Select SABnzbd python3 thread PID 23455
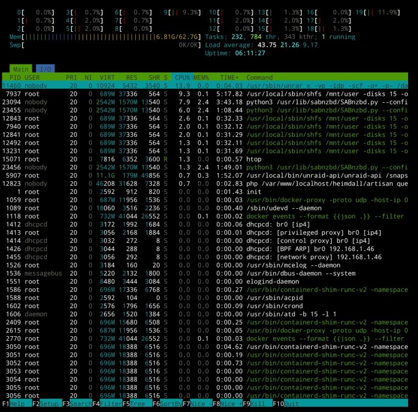 pos(205,110)
